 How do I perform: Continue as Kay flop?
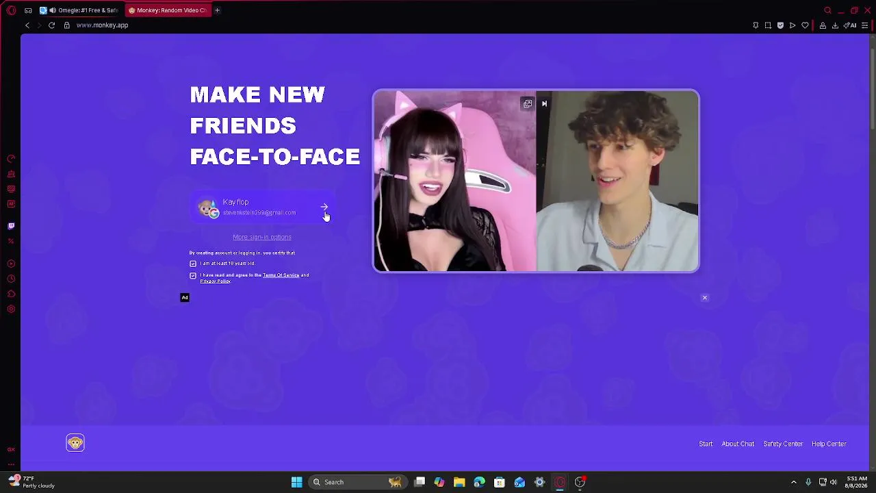263,207
